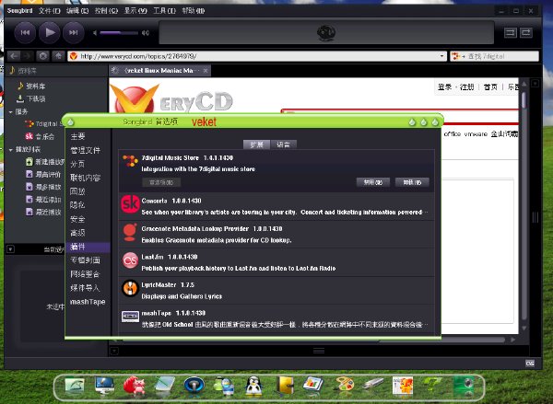Screen dimensions: 553x404
Task: Click 禁用 disable button for 7digital
Action: pyautogui.click(x=372, y=182)
